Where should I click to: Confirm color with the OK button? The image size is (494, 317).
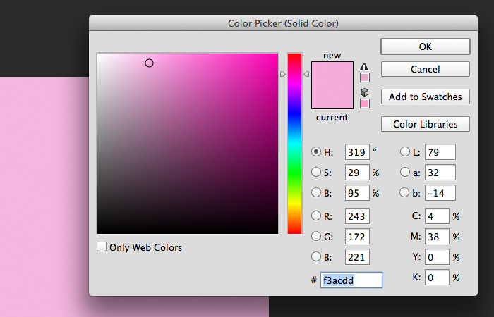tap(426, 46)
